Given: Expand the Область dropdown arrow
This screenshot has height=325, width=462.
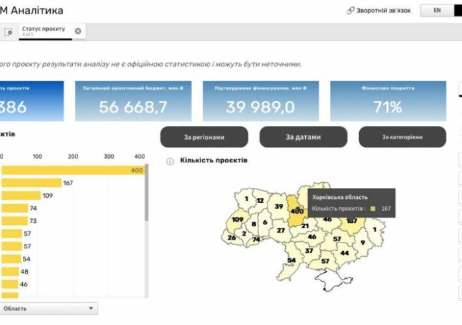Looking at the screenshot, I should (90, 308).
